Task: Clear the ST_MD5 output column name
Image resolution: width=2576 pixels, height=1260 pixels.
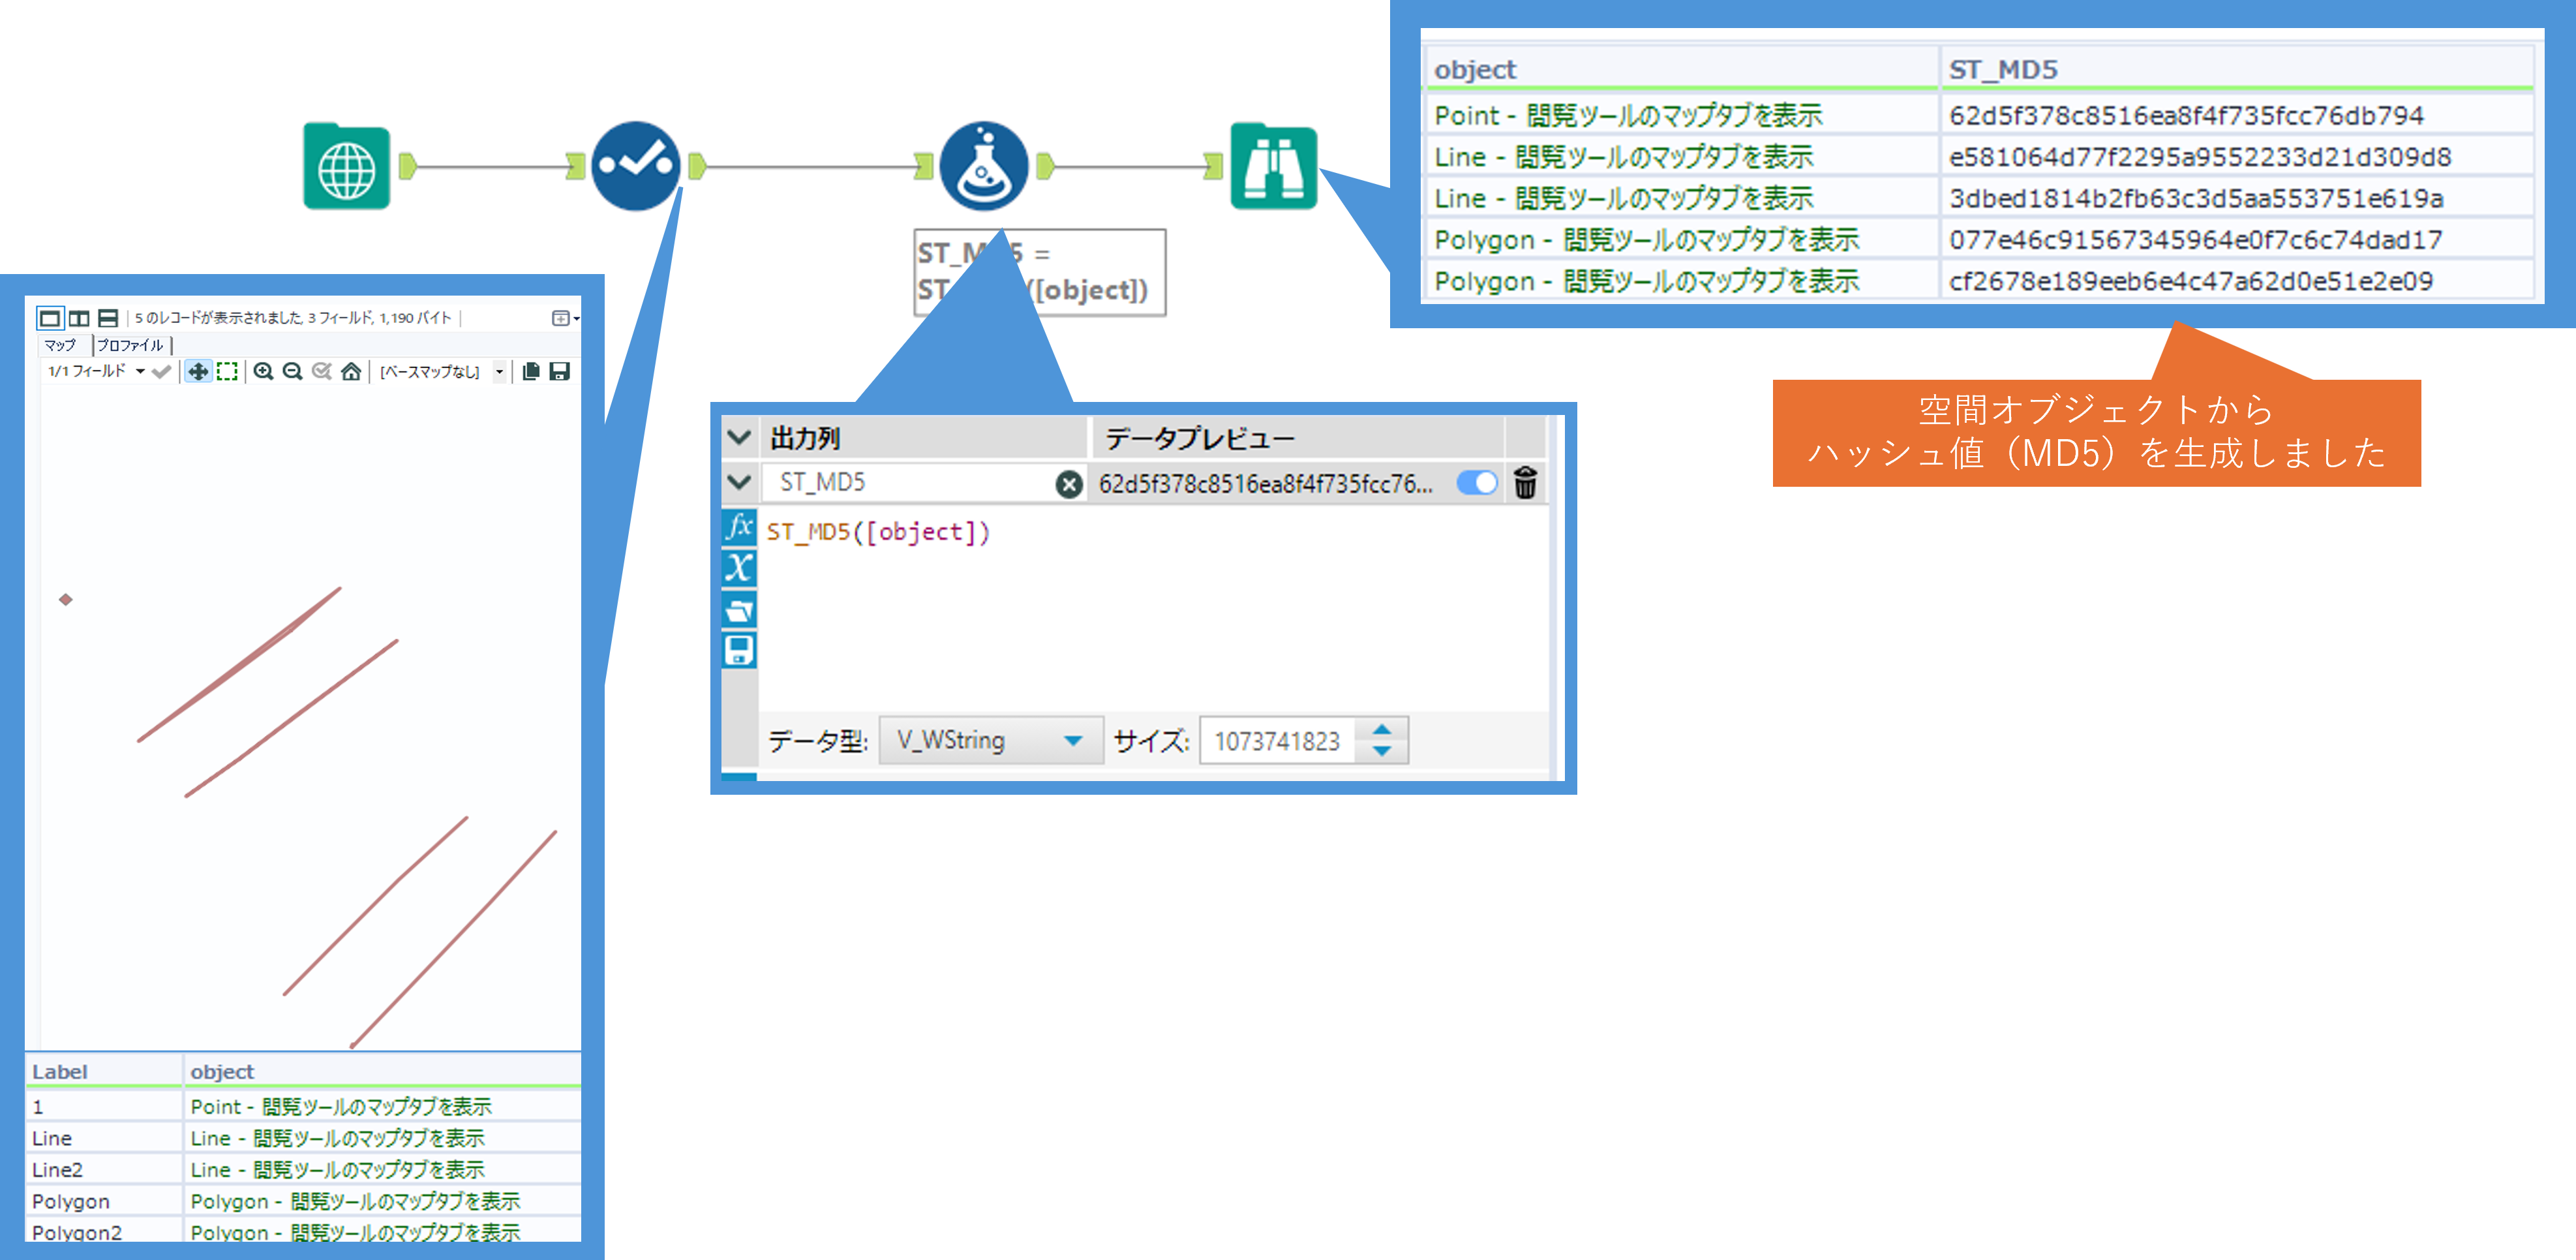Action: pyautogui.click(x=1069, y=484)
